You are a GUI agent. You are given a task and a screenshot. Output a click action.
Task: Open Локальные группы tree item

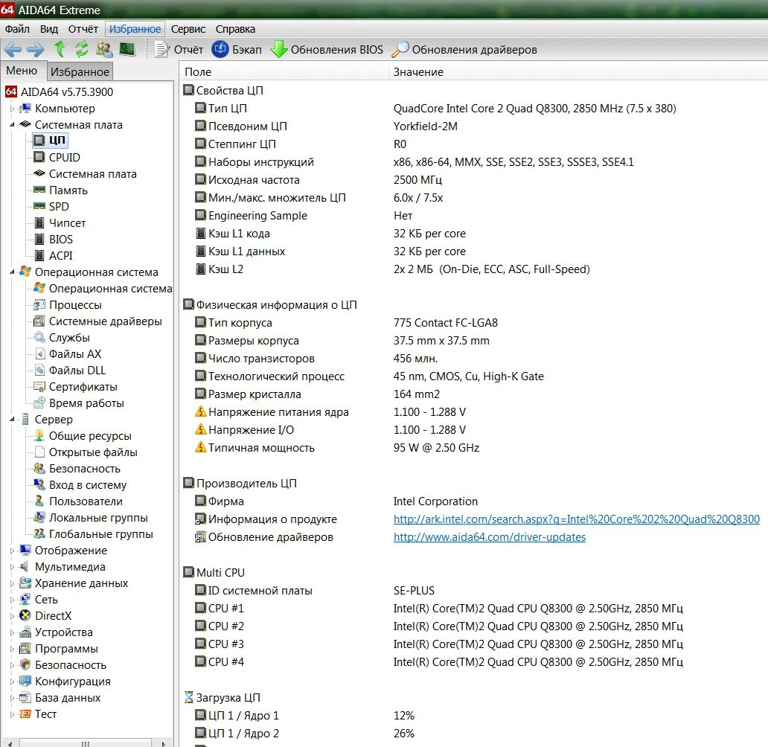click(98, 518)
